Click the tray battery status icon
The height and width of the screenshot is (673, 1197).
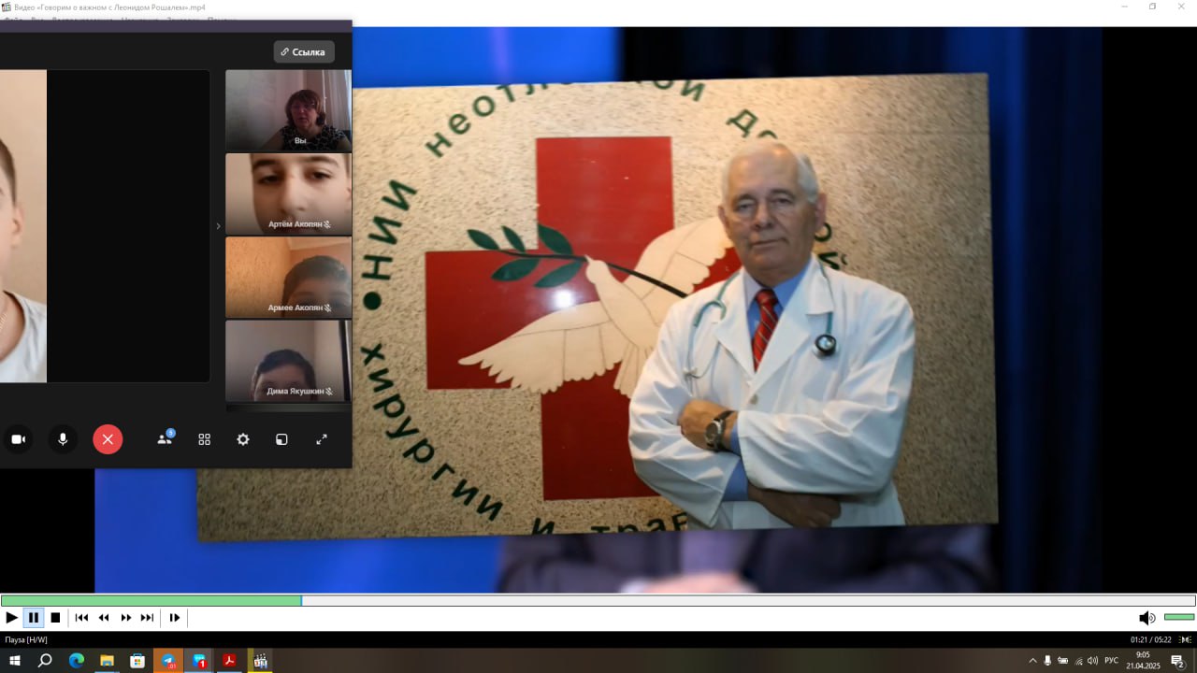click(1063, 661)
